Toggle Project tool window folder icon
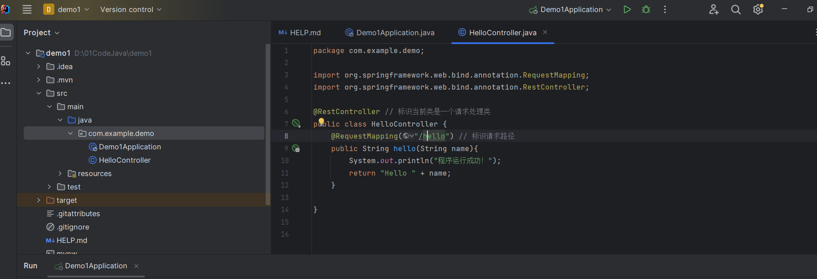The image size is (817, 279). [x=6, y=32]
